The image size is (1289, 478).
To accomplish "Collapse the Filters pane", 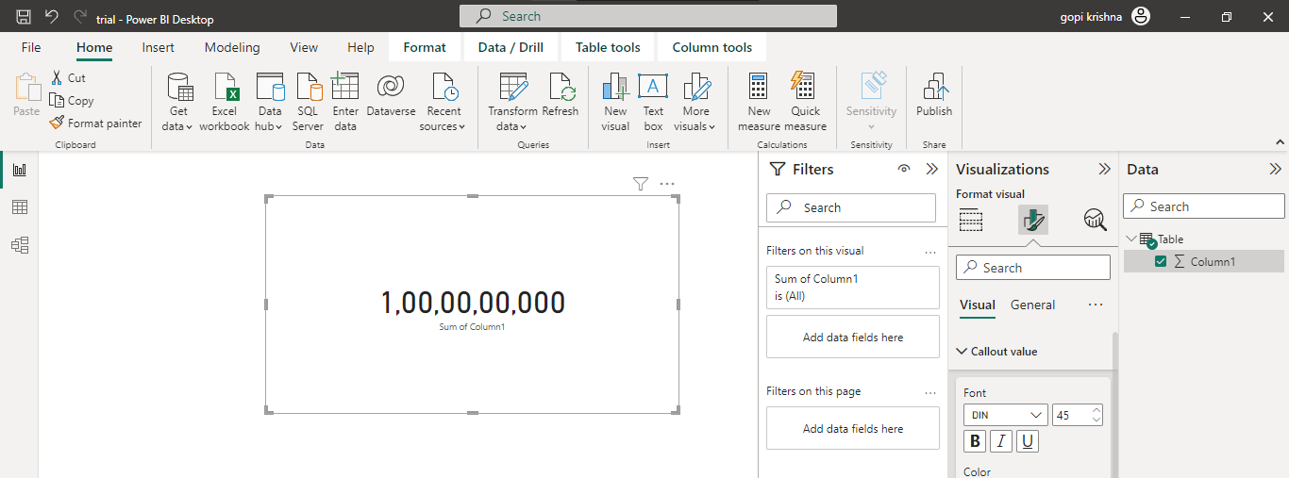I will 931,170.
